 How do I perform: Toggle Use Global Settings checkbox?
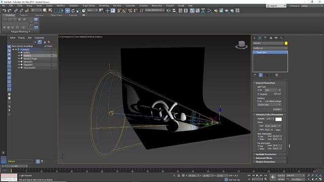(264, 101)
